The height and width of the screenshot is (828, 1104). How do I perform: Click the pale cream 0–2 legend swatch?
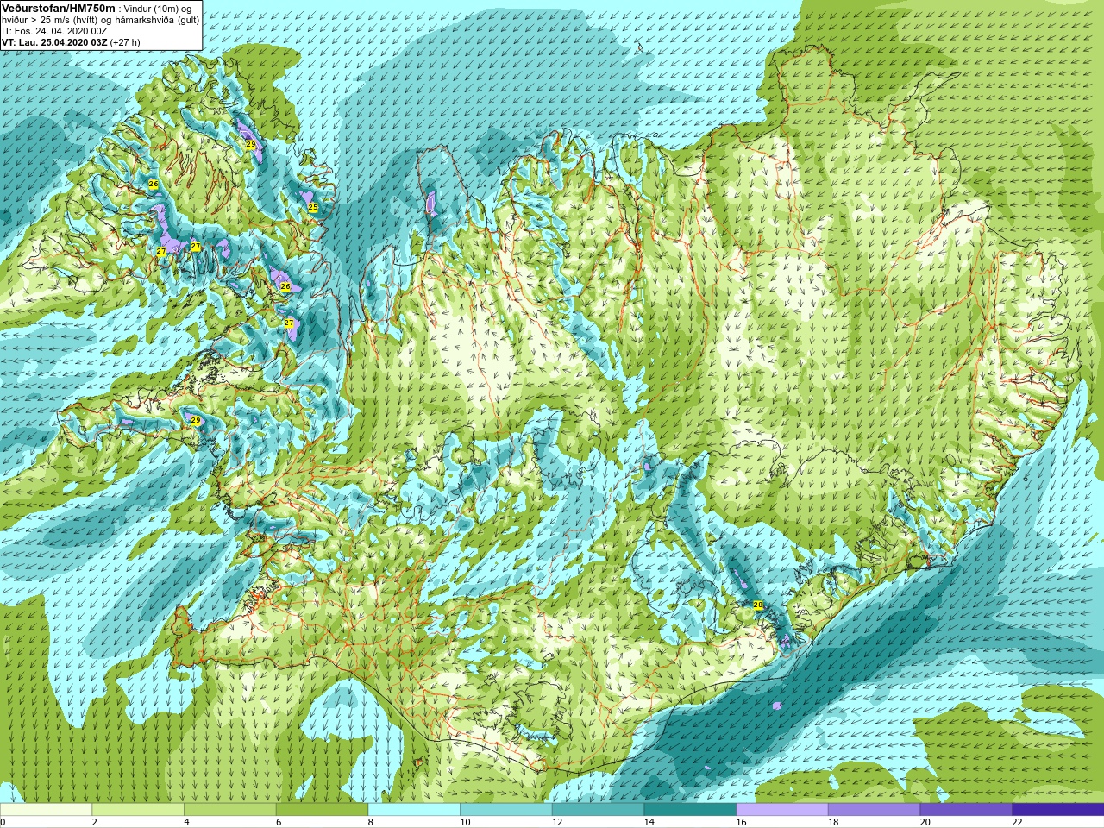point(46,809)
